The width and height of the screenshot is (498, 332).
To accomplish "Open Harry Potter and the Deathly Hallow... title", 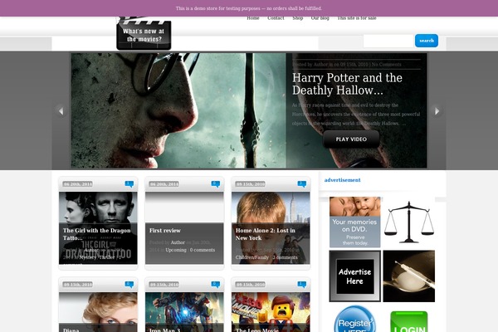I will click(347, 84).
